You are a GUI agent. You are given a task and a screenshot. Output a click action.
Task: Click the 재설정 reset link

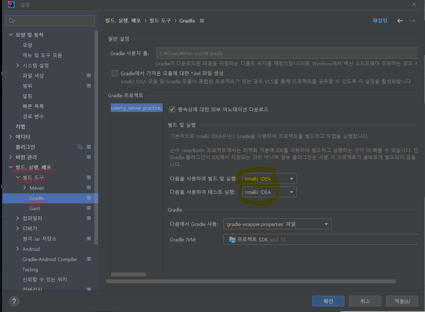(x=380, y=21)
